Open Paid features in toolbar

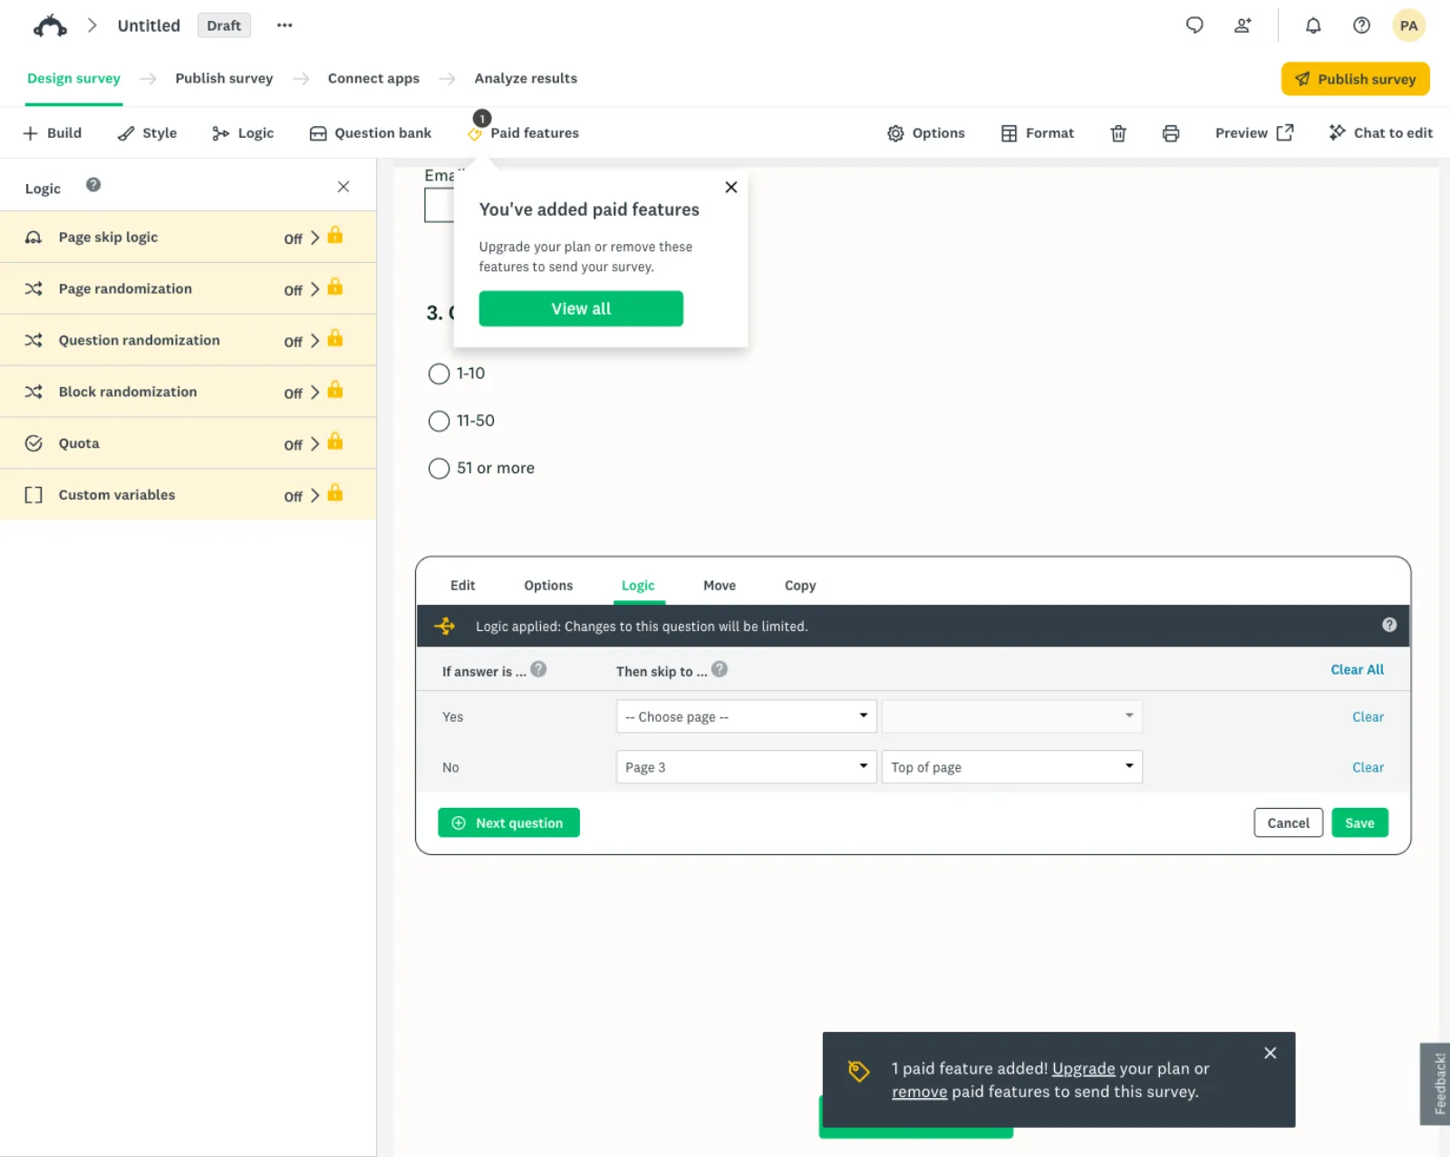point(524,133)
